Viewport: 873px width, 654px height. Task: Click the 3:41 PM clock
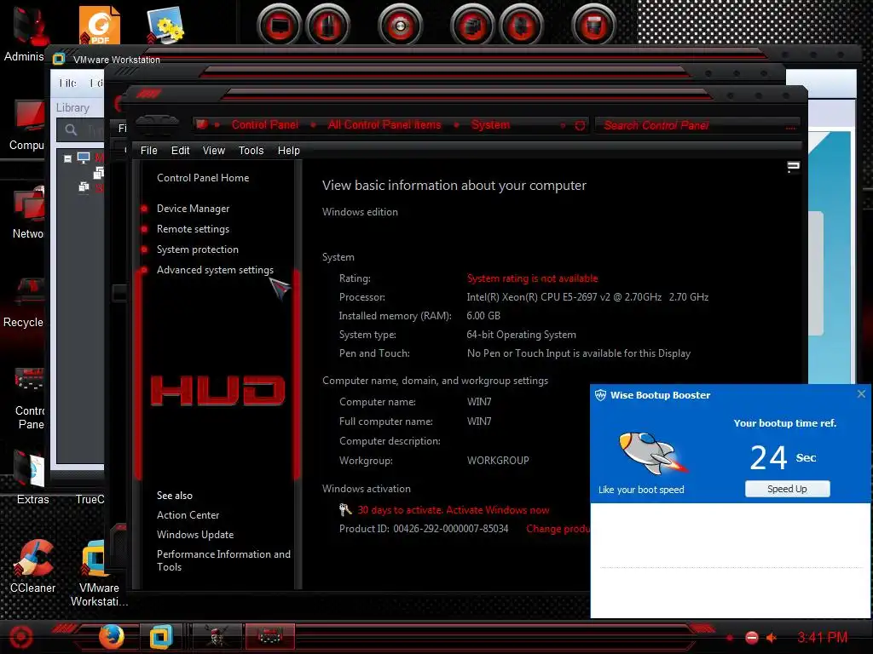click(x=822, y=637)
